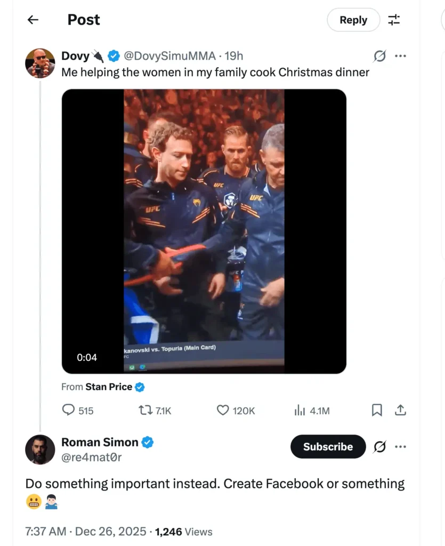Open view analytics via the bar chart icon

point(300,411)
